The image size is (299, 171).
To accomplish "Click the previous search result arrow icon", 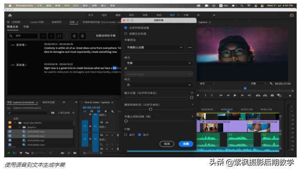I will tap(43, 36).
